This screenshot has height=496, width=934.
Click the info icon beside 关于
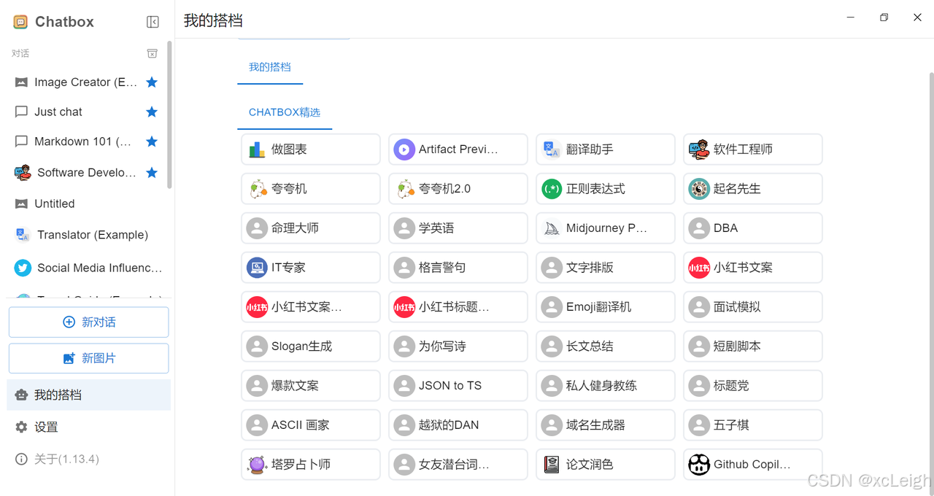tap(21, 459)
